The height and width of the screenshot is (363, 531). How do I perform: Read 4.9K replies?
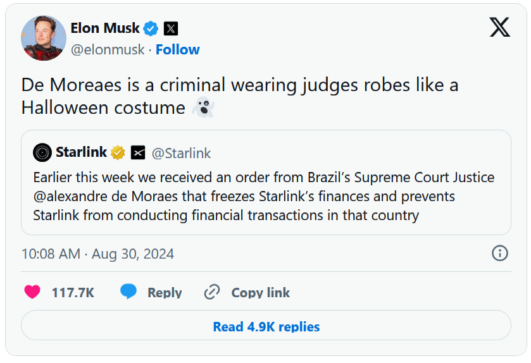click(266, 327)
